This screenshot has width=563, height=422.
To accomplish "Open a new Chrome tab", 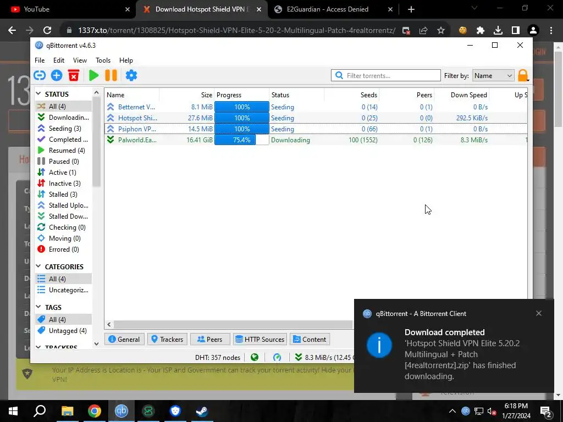I will pyautogui.click(x=411, y=9).
